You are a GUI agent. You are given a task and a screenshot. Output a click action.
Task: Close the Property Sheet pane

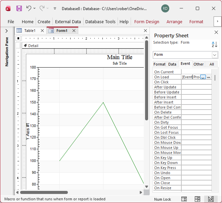pyautogui.click(x=216, y=32)
